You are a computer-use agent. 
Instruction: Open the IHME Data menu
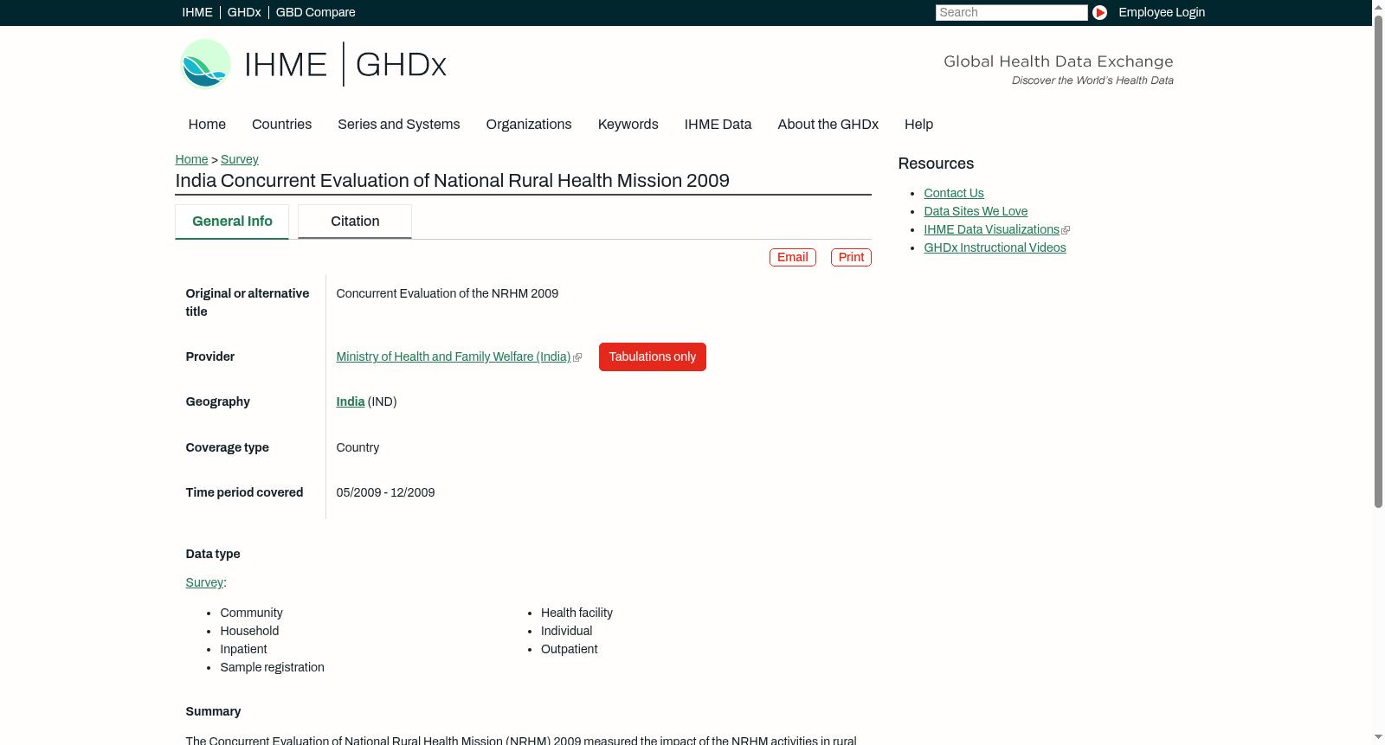click(718, 124)
